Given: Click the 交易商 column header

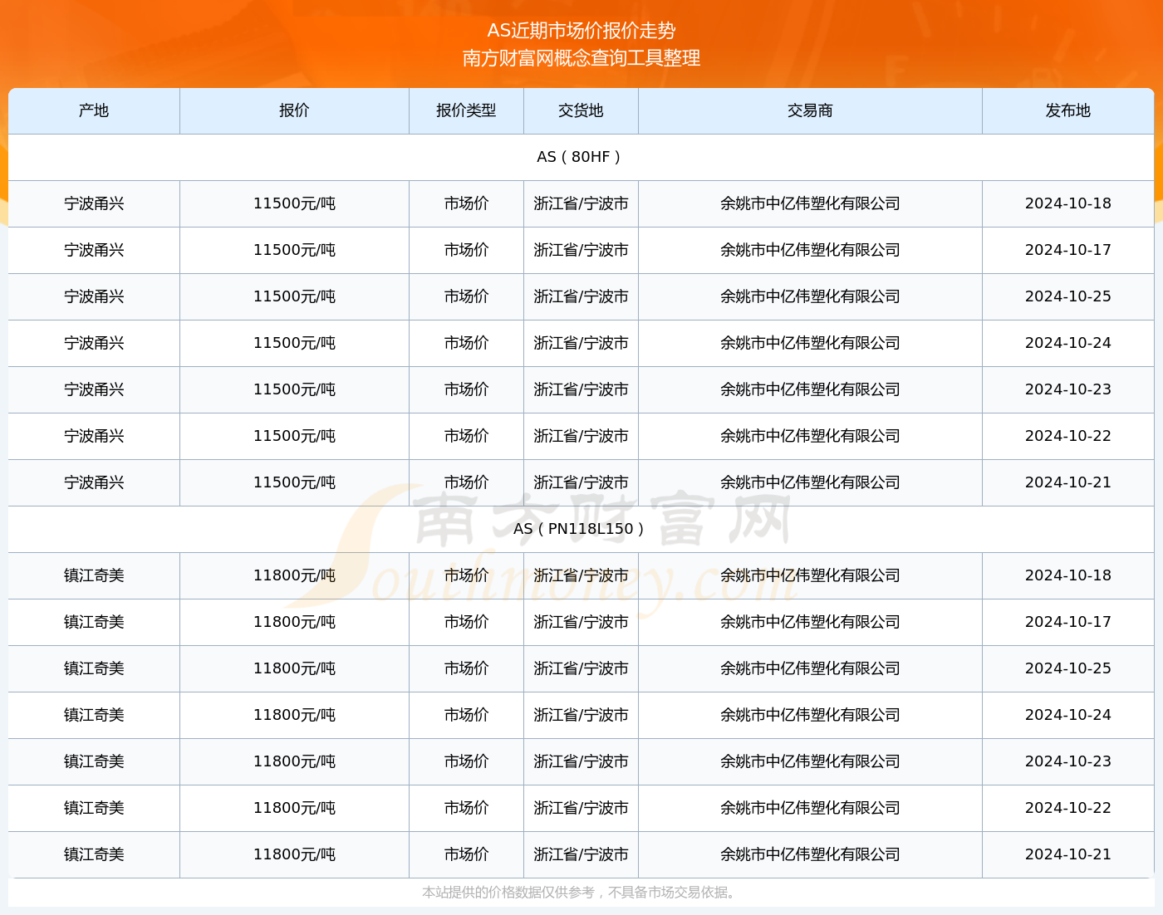Looking at the screenshot, I should click(x=810, y=110).
